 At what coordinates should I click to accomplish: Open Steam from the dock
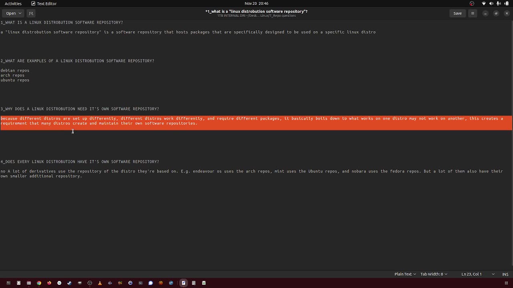point(69,283)
